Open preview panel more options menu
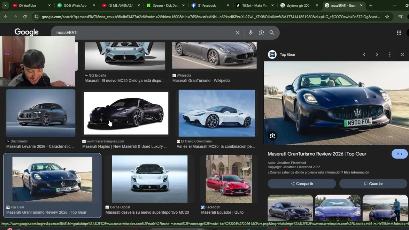The image size is (409, 230). click(x=390, y=55)
